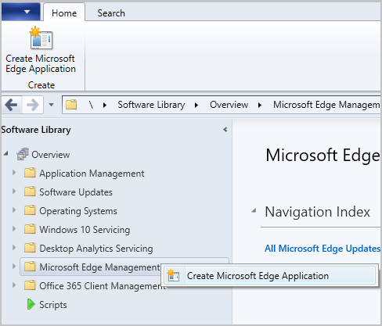This screenshot has width=382, height=326.
Task: Expand the Operating Systems node
Action: pyautogui.click(x=14, y=210)
